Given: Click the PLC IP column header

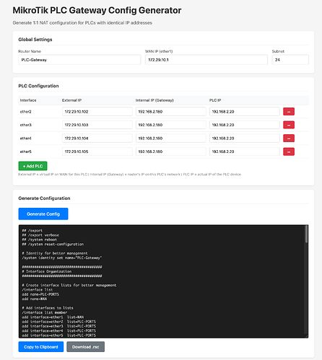Looking at the screenshot, I should pyautogui.click(x=215, y=100).
